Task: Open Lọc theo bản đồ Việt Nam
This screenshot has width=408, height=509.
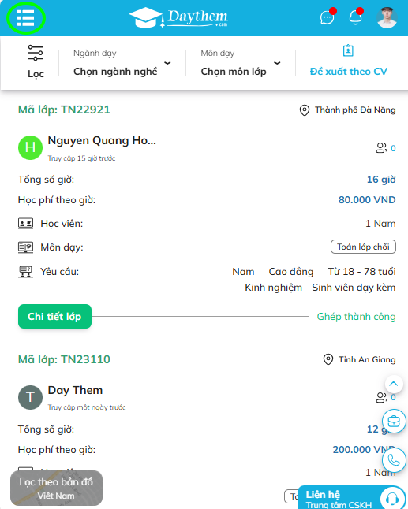Action: click(56, 489)
